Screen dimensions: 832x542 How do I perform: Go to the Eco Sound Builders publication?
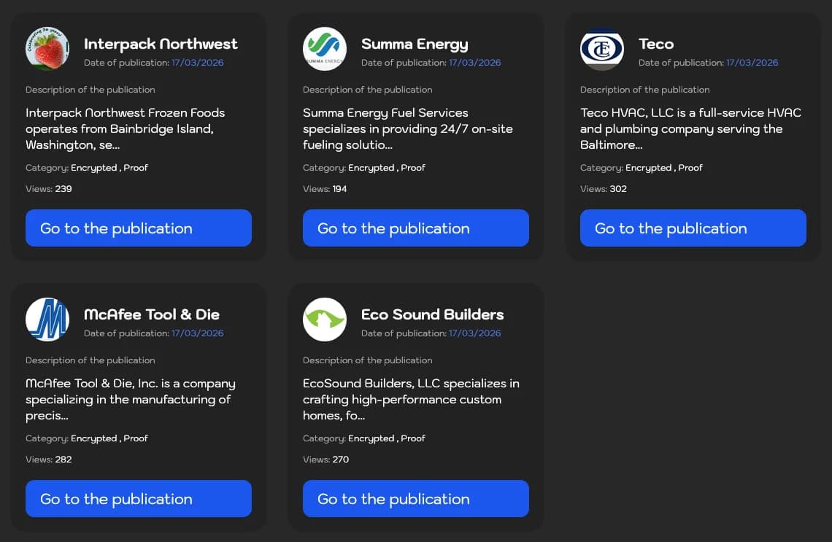(416, 499)
